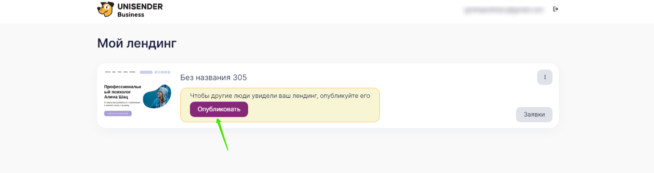Click Профессиональный психолог headline in preview

tap(123, 92)
